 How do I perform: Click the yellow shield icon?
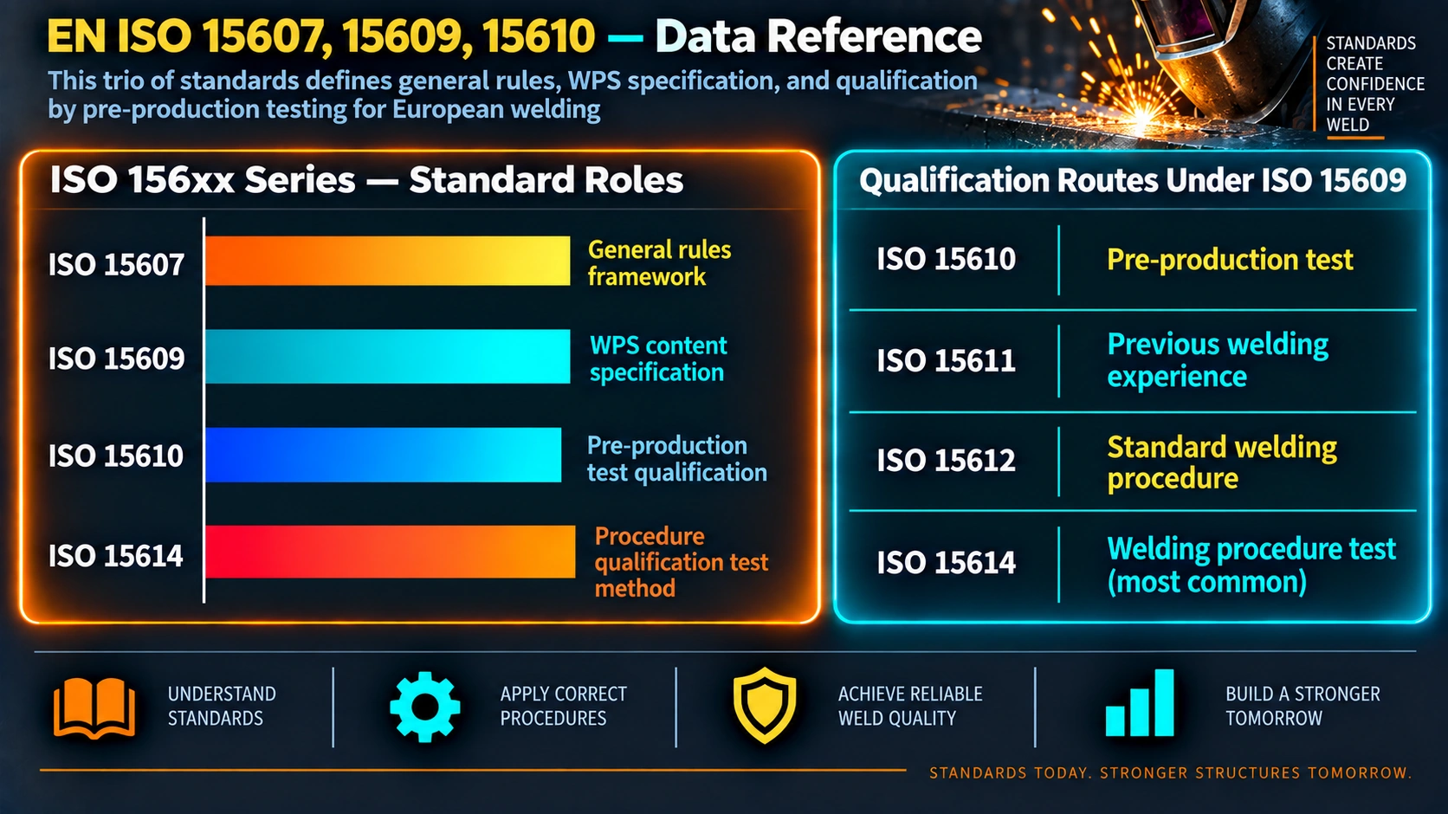click(x=765, y=706)
